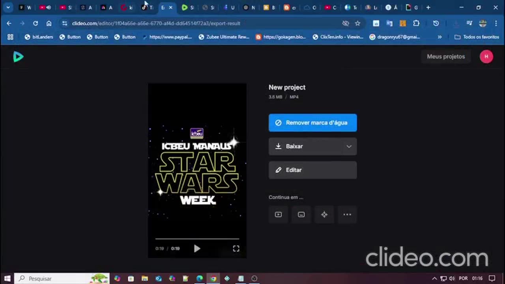Open dragonryu67@gmai... bookmark
The width and height of the screenshot is (505, 284).
coord(395,37)
